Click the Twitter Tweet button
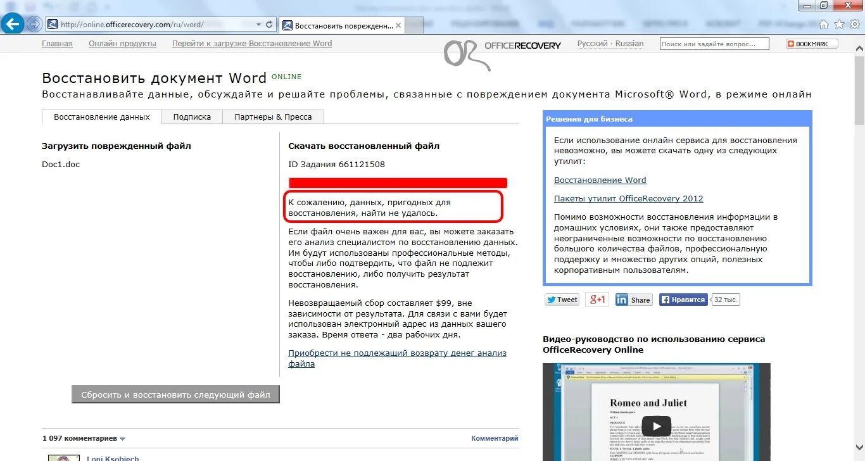This screenshot has height=461, width=865. pyautogui.click(x=562, y=300)
